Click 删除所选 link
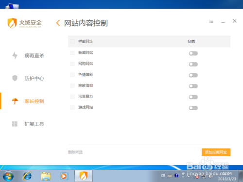 click(75, 152)
